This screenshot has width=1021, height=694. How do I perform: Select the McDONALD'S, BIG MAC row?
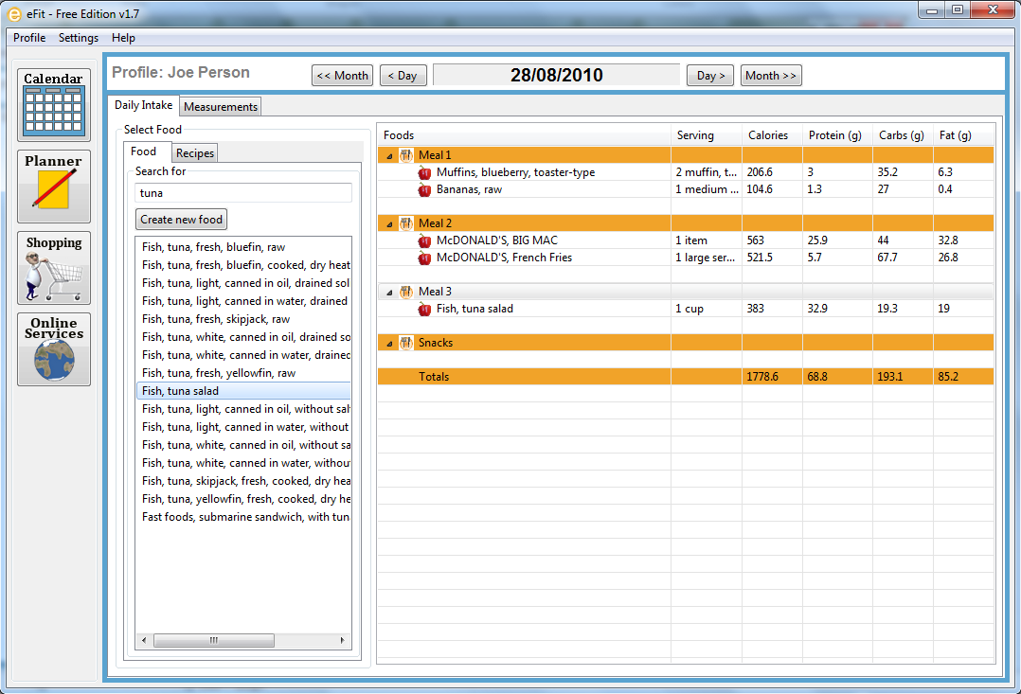[686, 240]
